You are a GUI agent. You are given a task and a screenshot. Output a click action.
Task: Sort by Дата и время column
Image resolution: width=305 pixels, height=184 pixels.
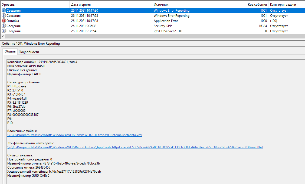click(x=110, y=5)
